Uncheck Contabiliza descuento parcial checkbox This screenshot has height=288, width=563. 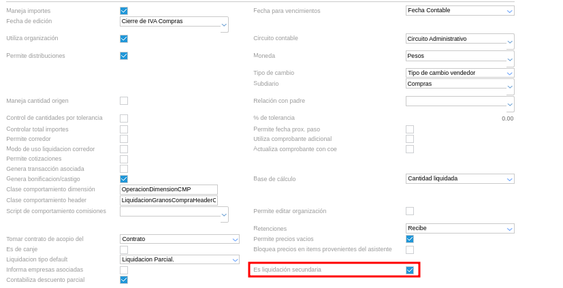coord(124,280)
